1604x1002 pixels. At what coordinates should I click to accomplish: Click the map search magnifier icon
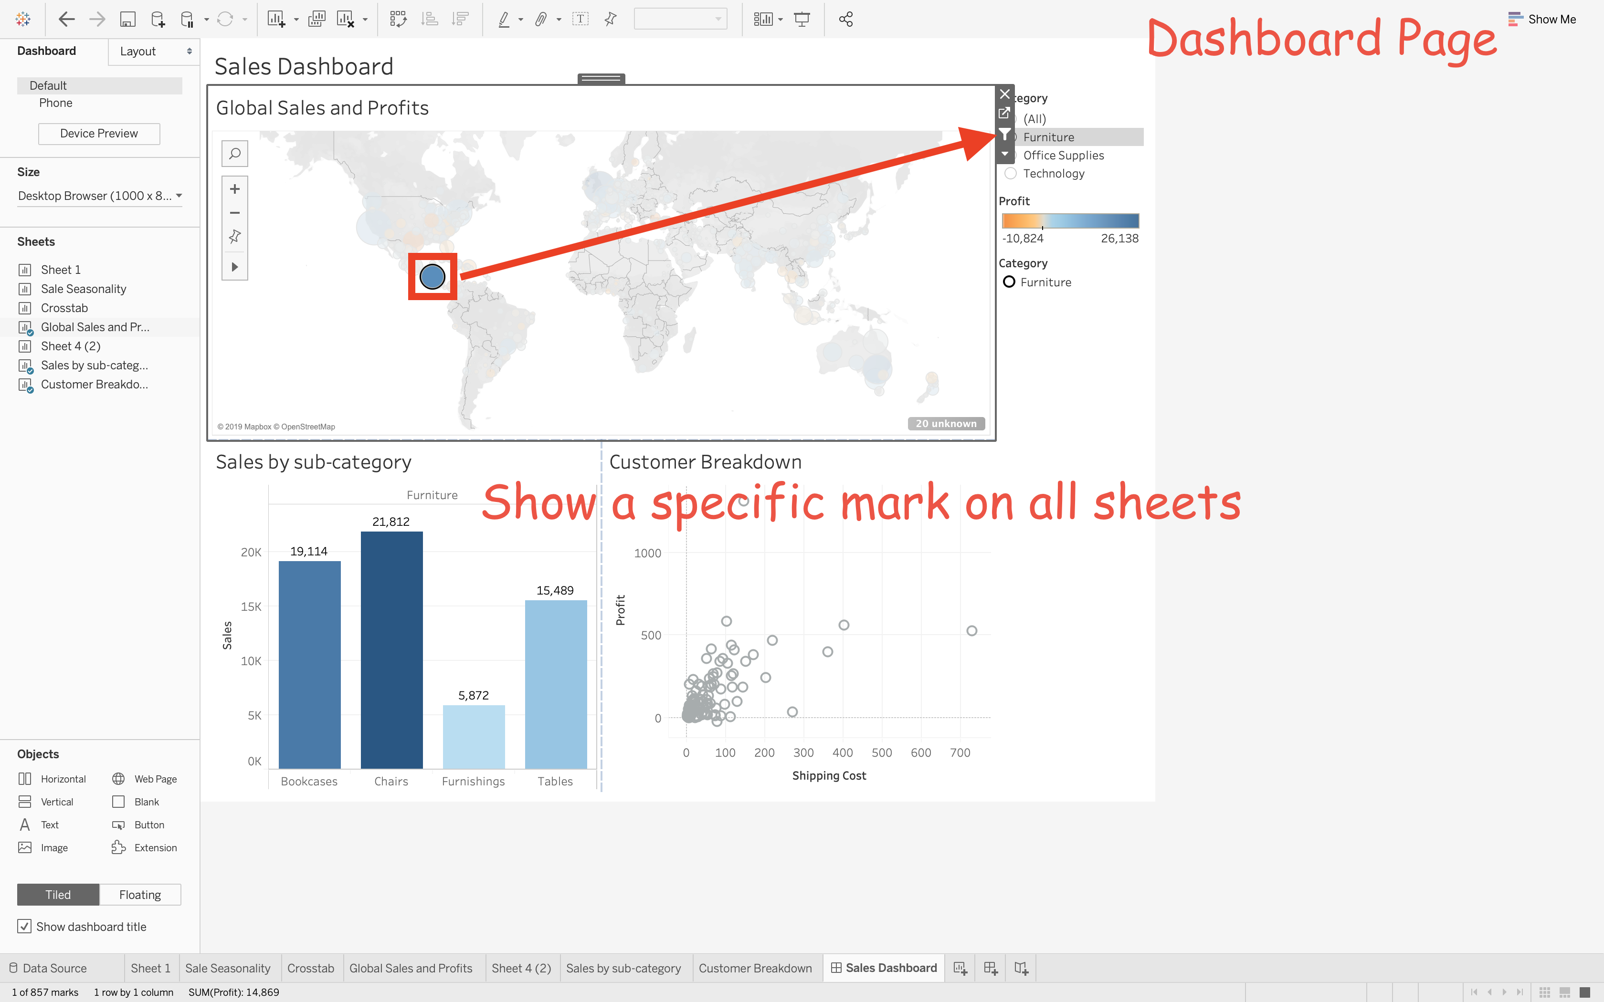pos(235,154)
